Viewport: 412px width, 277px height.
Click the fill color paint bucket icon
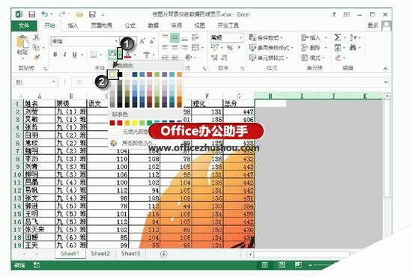(112, 55)
